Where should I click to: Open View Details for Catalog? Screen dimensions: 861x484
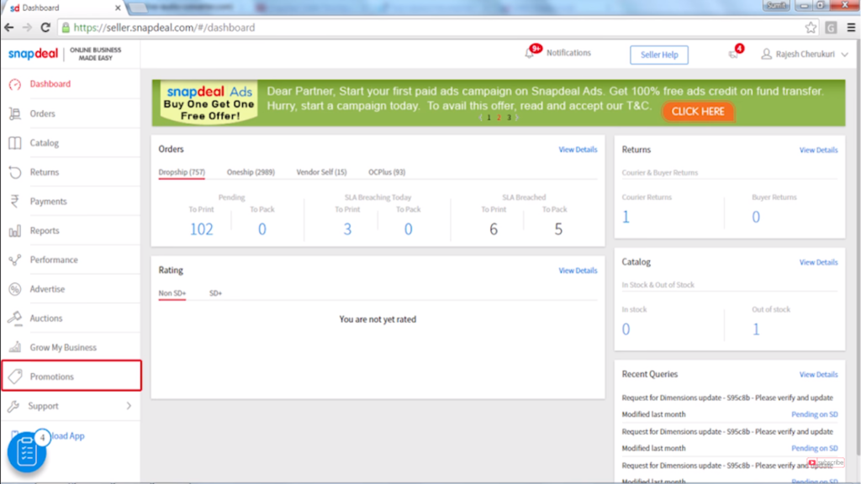coord(818,262)
